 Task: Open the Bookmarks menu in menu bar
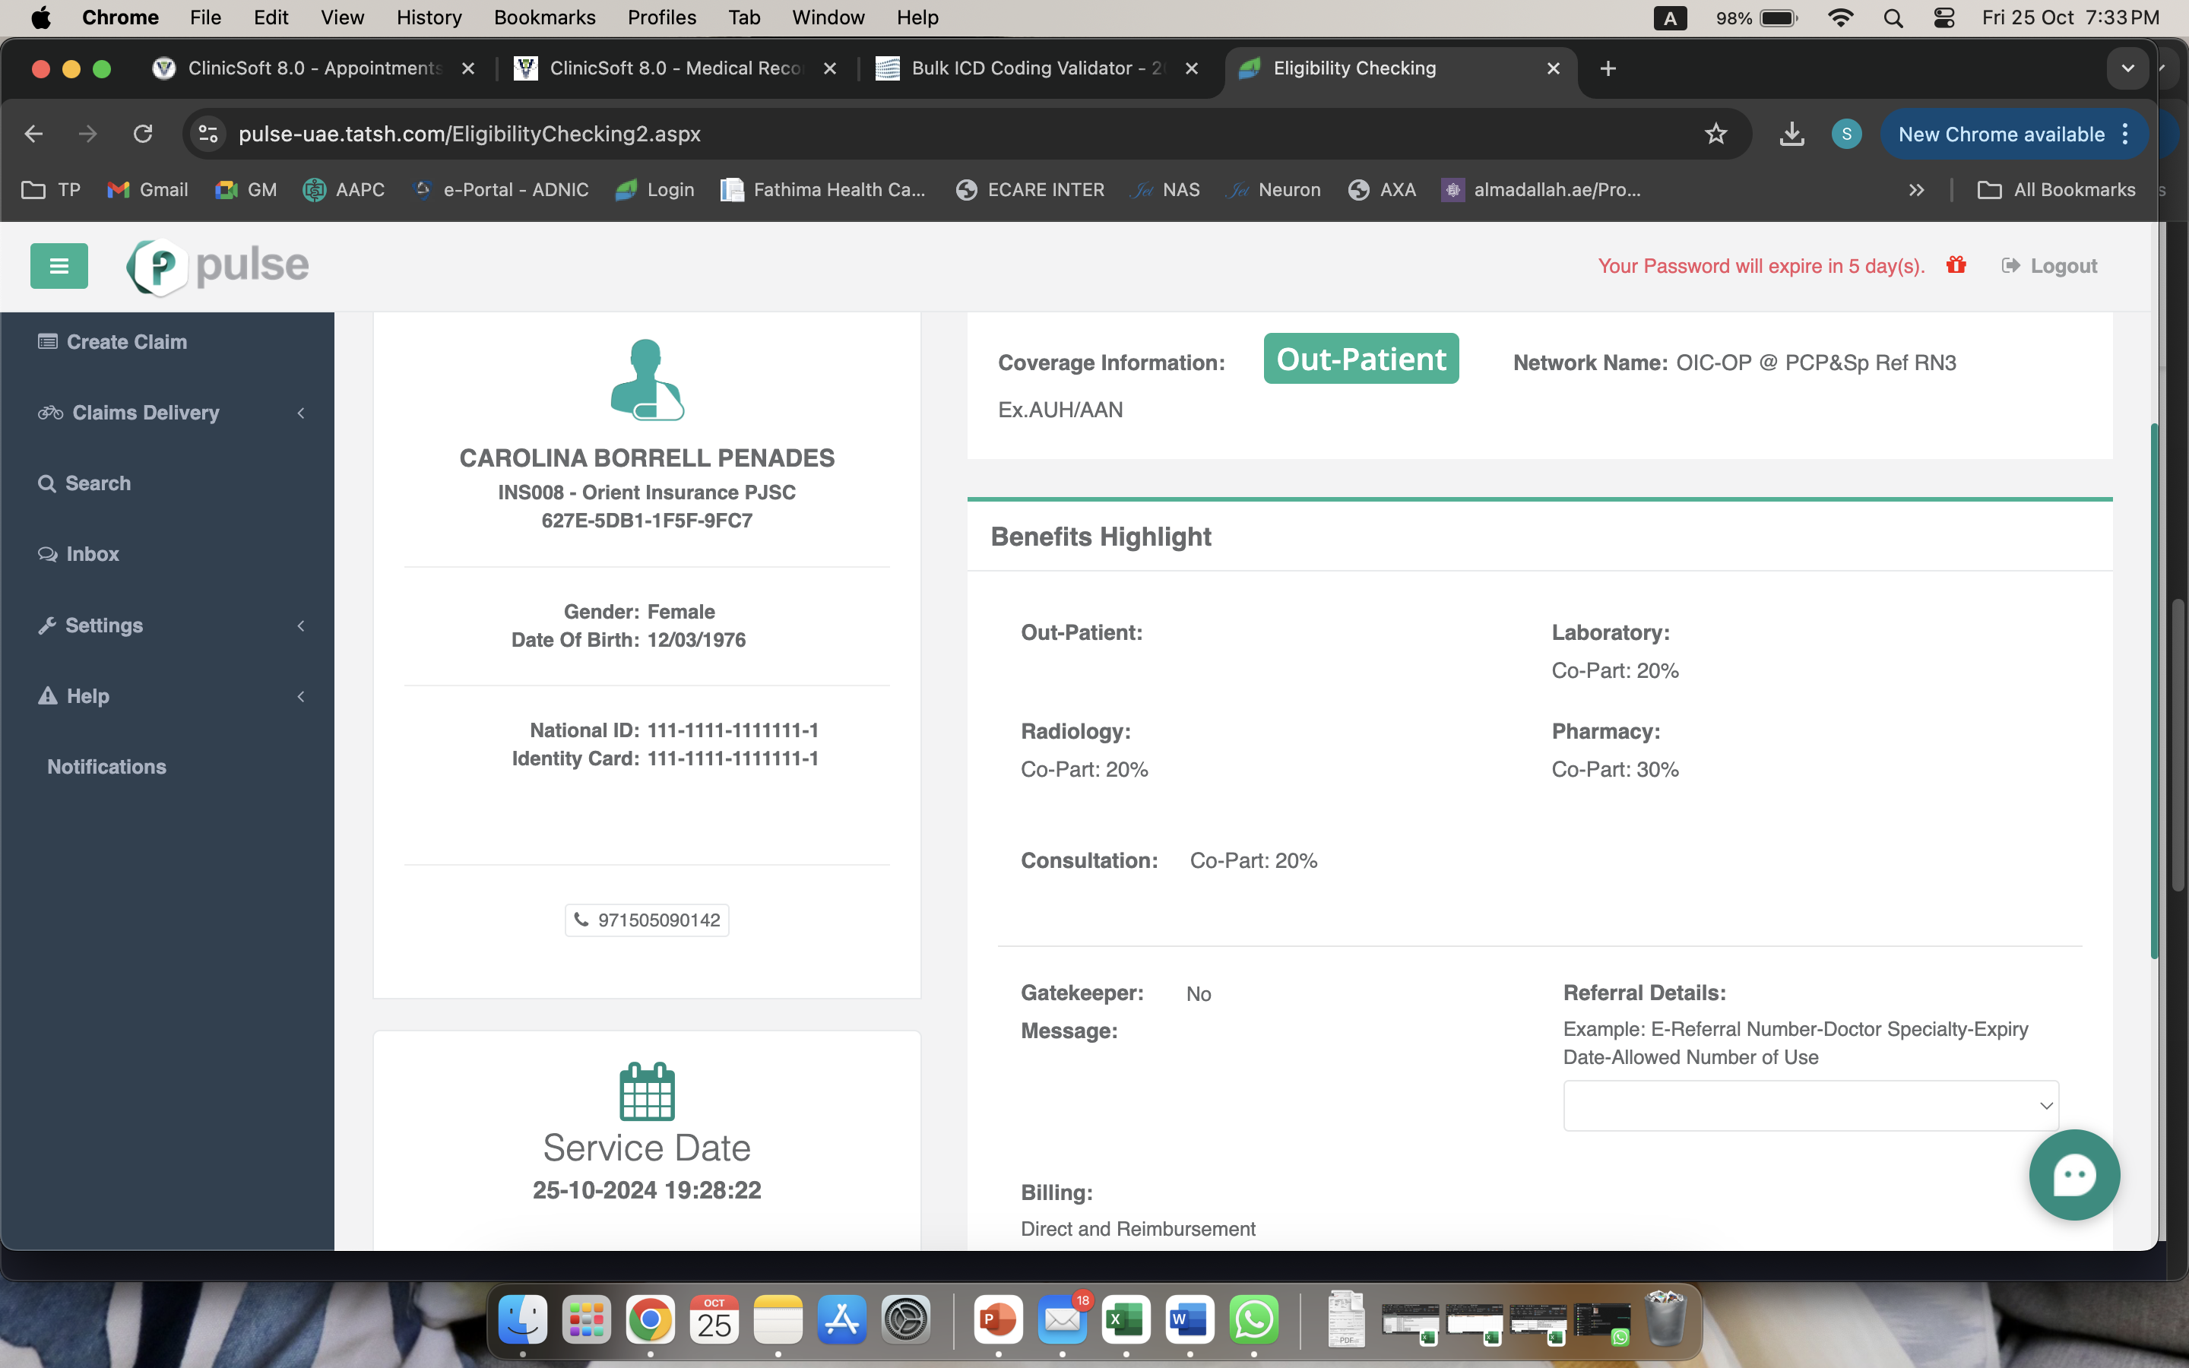[544, 17]
